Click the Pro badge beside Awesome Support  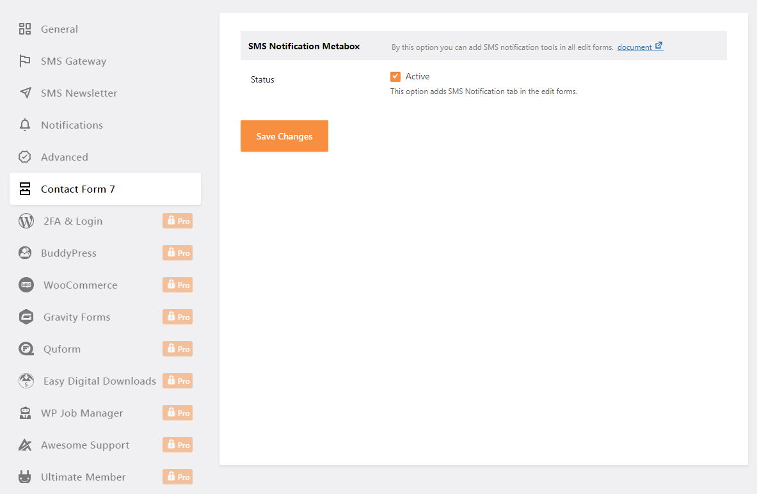177,445
